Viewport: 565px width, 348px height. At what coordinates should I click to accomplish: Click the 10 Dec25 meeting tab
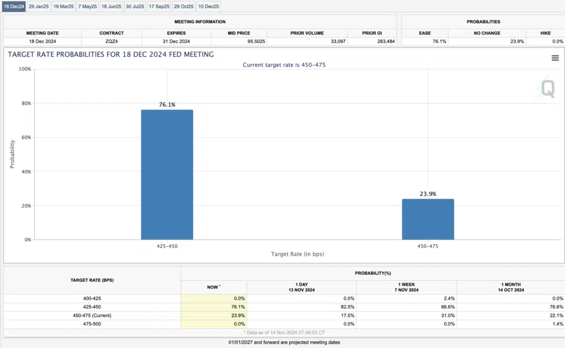click(208, 7)
